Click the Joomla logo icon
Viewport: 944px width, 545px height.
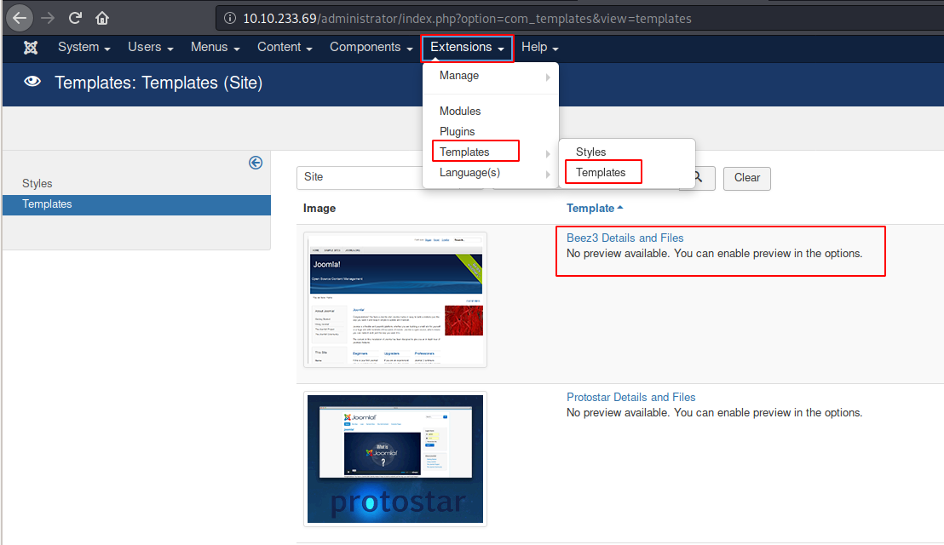coord(31,48)
